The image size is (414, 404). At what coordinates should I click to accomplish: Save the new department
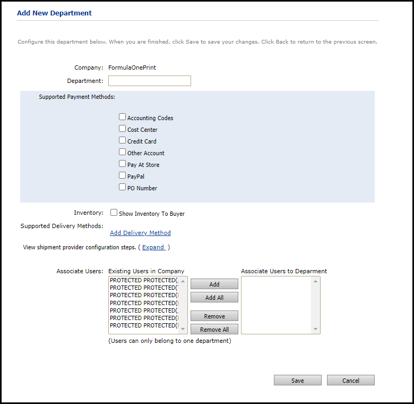click(x=297, y=381)
